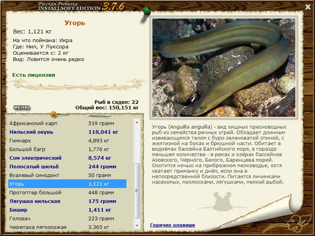Click the eel photograph
This screenshot has width=315, height=236.
pyautogui.click(x=224, y=68)
